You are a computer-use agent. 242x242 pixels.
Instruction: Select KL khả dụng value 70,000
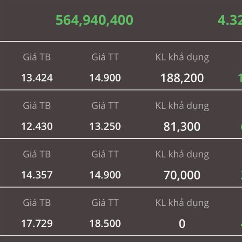[x=182, y=175]
